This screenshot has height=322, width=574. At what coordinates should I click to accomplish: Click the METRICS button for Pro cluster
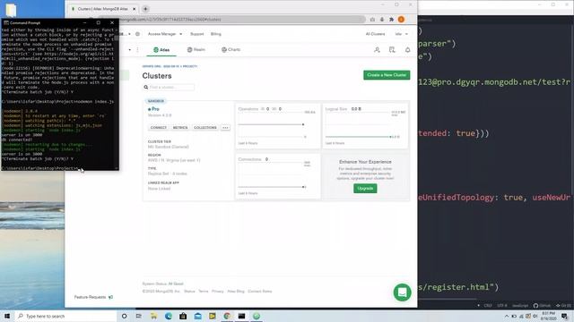pos(180,127)
